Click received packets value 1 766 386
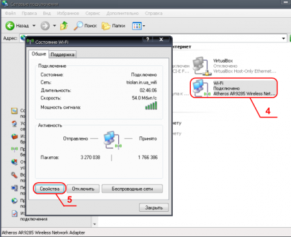The height and width of the screenshot is (237, 291). pos(148,158)
